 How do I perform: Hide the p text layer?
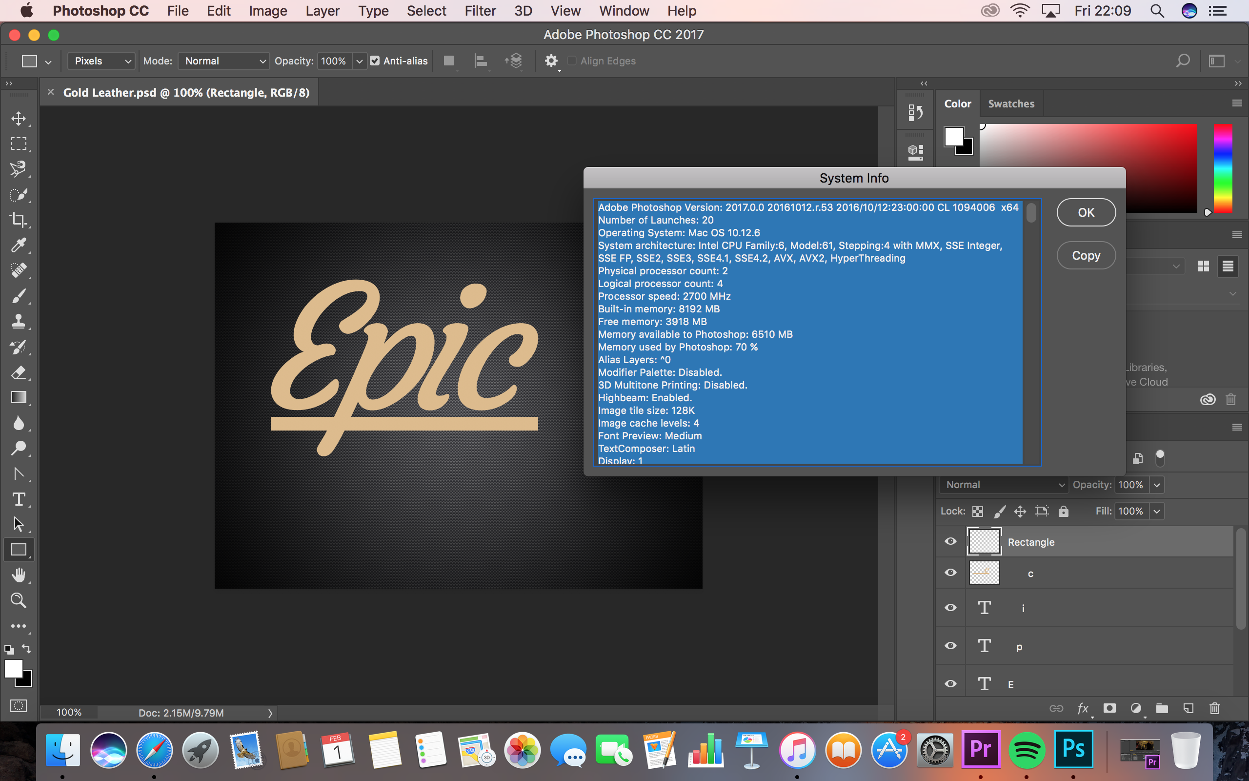(951, 646)
